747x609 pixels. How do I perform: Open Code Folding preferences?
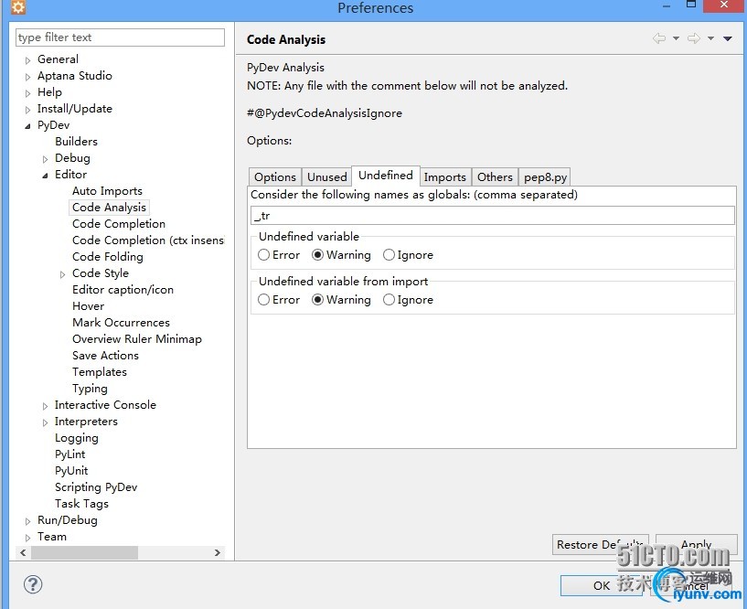(x=108, y=256)
